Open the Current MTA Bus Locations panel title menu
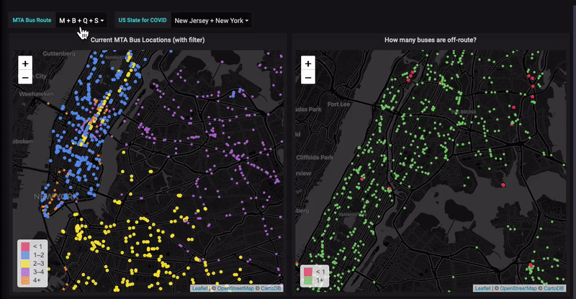This screenshot has height=299, width=576. click(146, 41)
